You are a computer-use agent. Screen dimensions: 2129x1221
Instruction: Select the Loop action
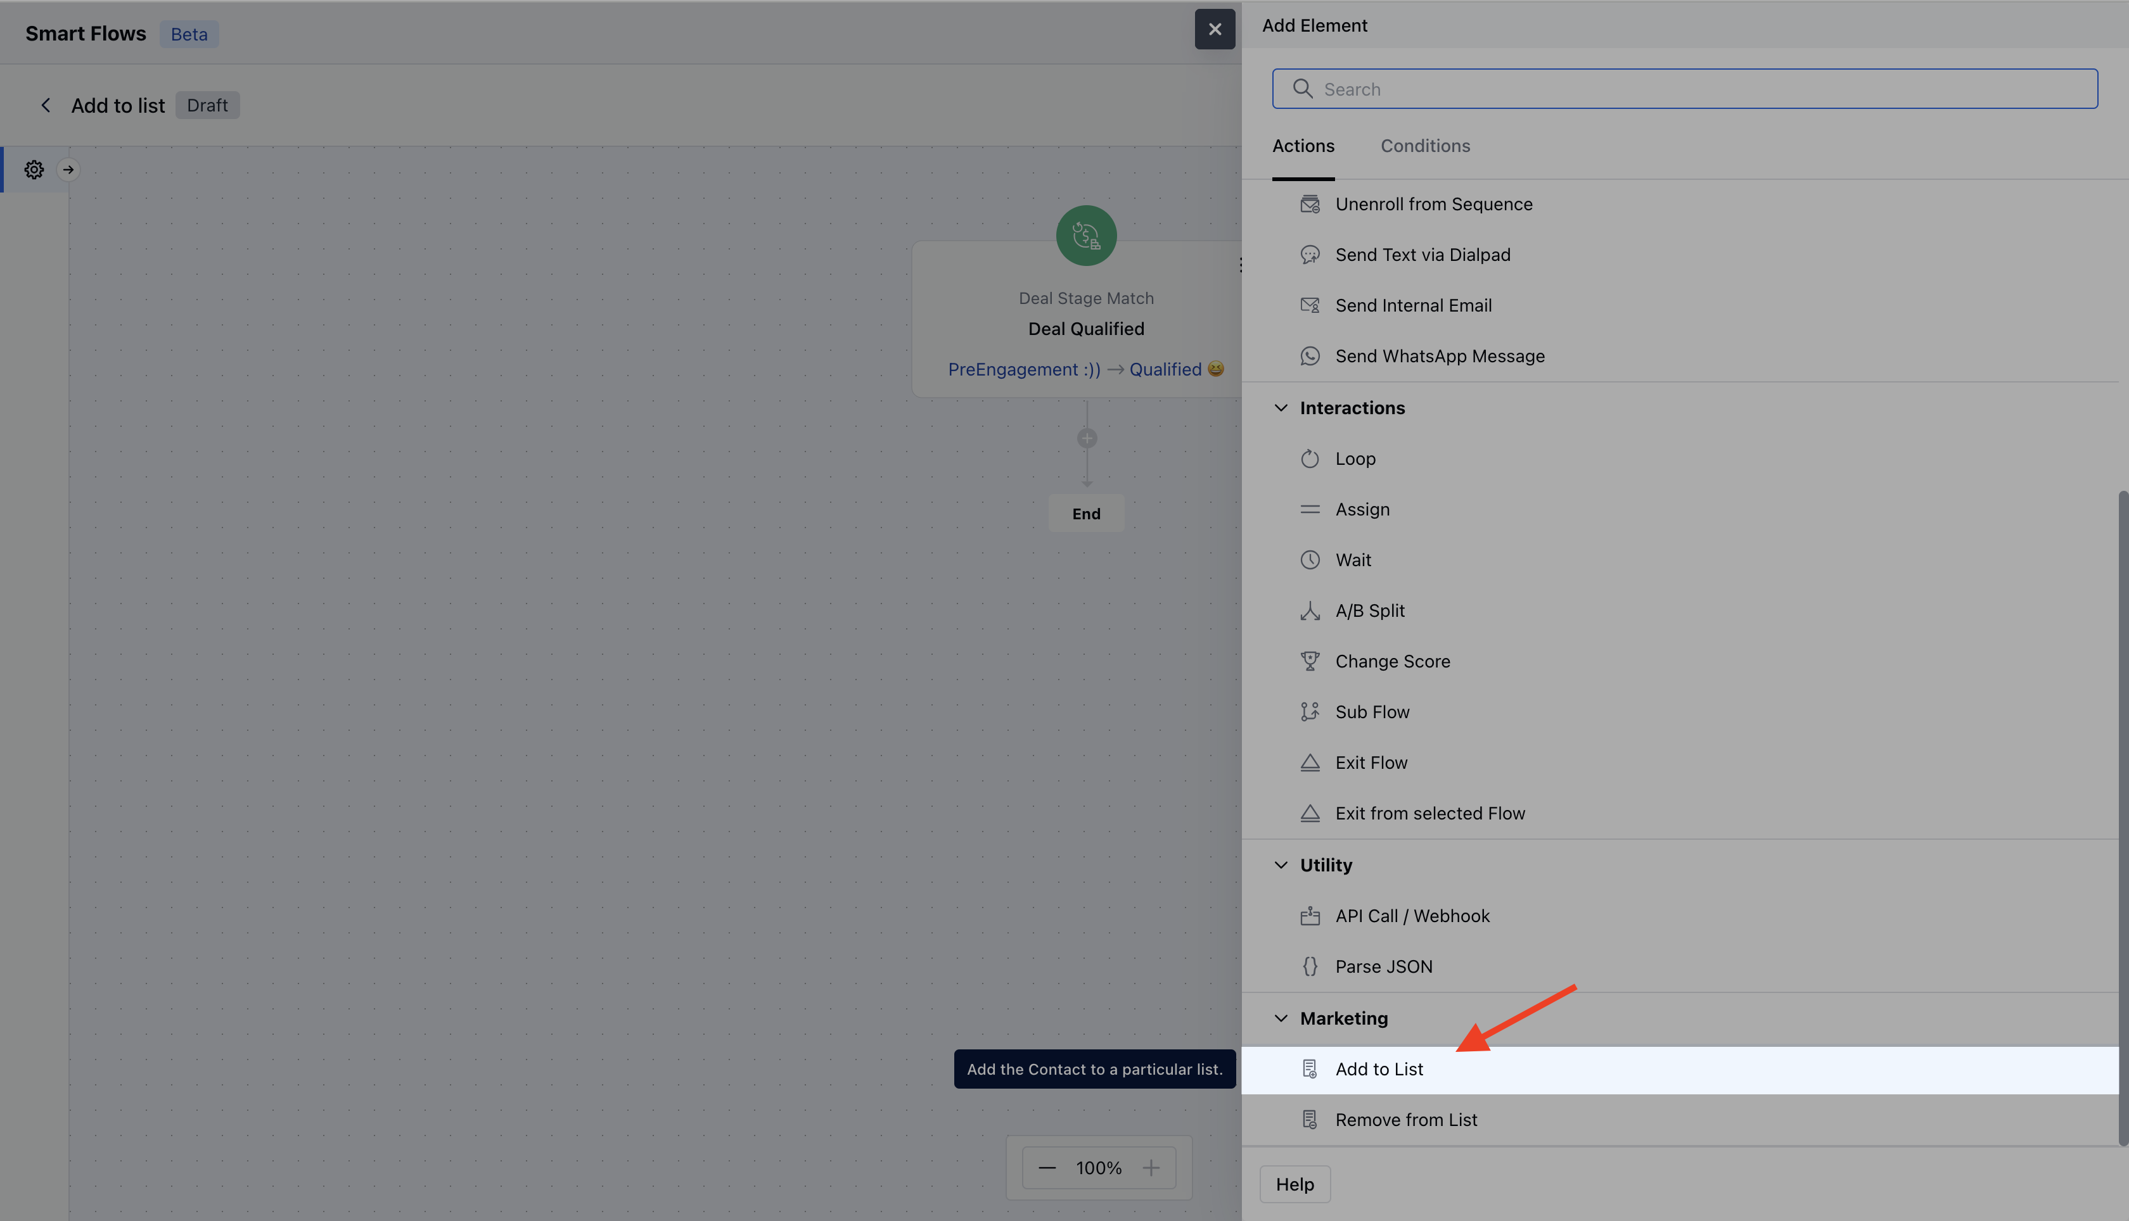coord(1355,459)
